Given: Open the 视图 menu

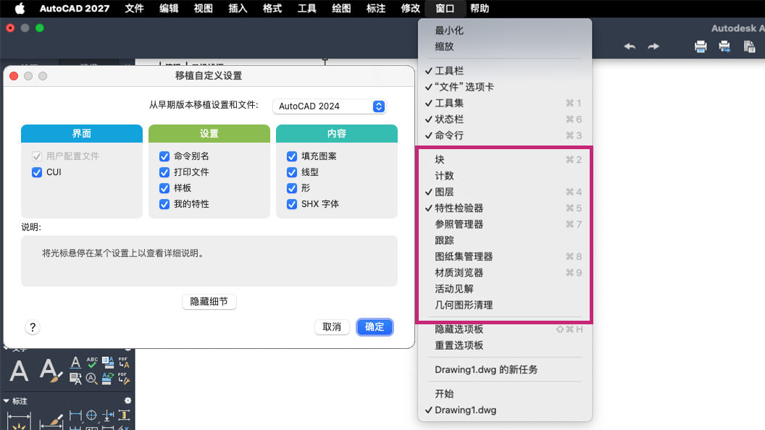Looking at the screenshot, I should point(203,8).
